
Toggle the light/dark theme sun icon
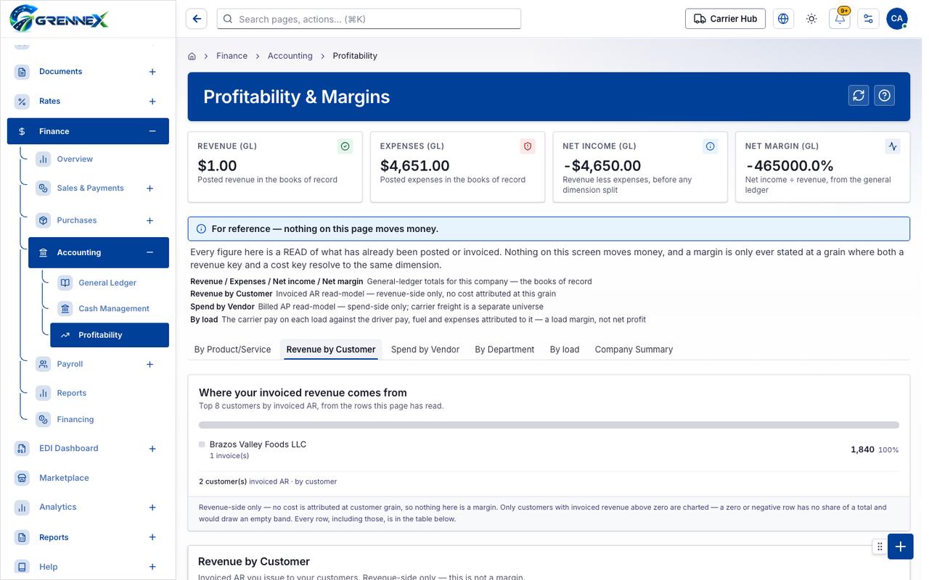(x=811, y=19)
